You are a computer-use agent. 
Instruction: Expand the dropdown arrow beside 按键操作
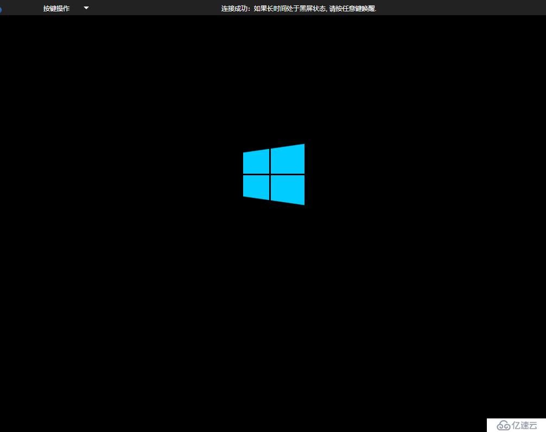click(86, 8)
